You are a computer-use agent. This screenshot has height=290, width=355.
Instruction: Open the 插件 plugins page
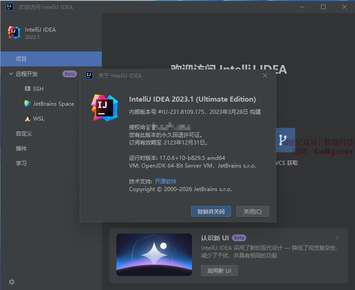[x=21, y=149]
